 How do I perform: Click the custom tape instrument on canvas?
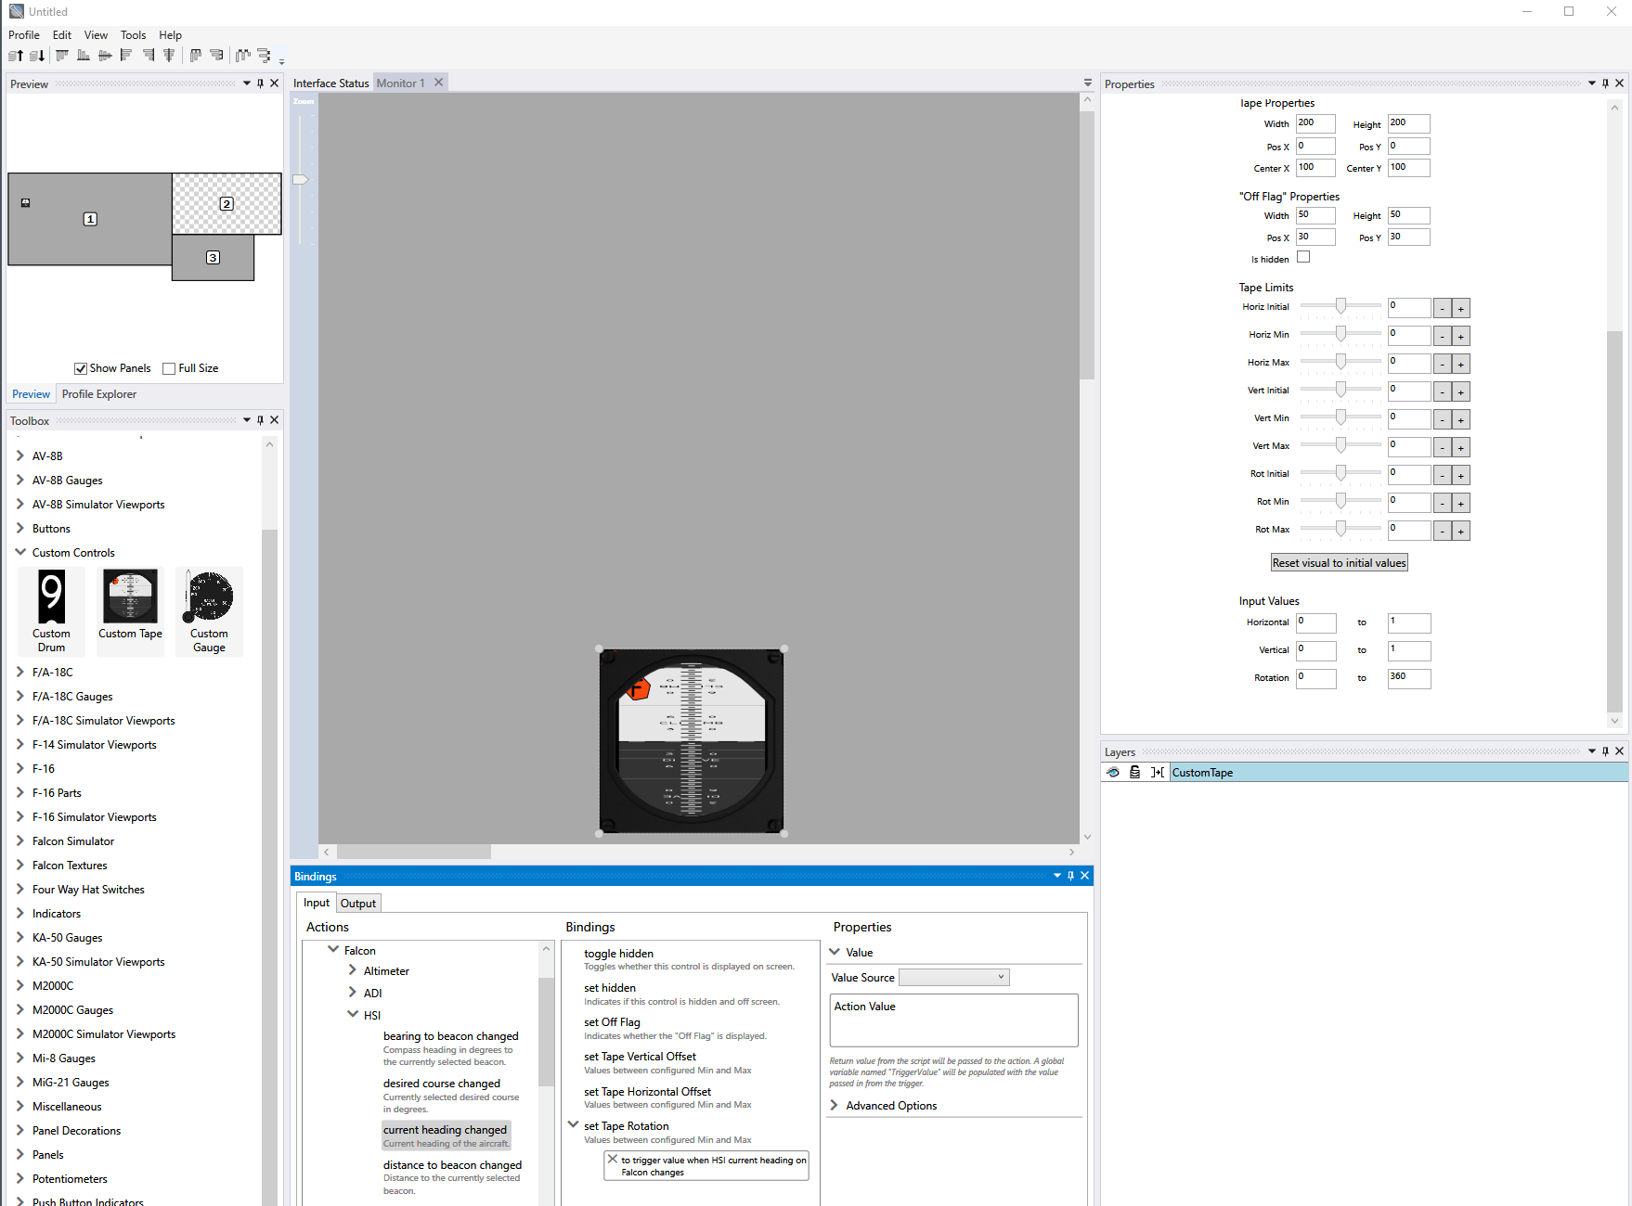click(692, 741)
